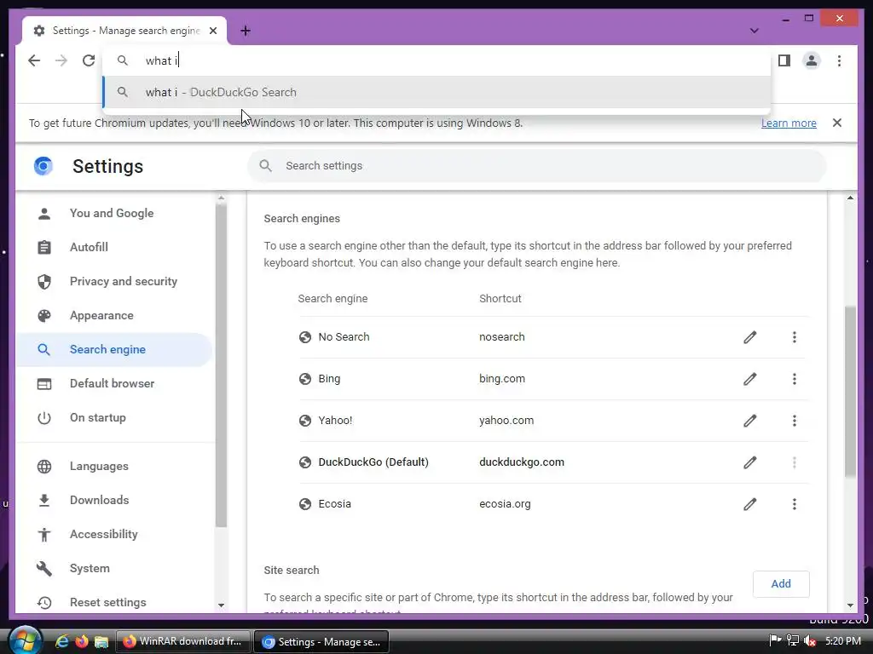
Task: Click sidebar scroll down arrow
Action: tap(221, 605)
